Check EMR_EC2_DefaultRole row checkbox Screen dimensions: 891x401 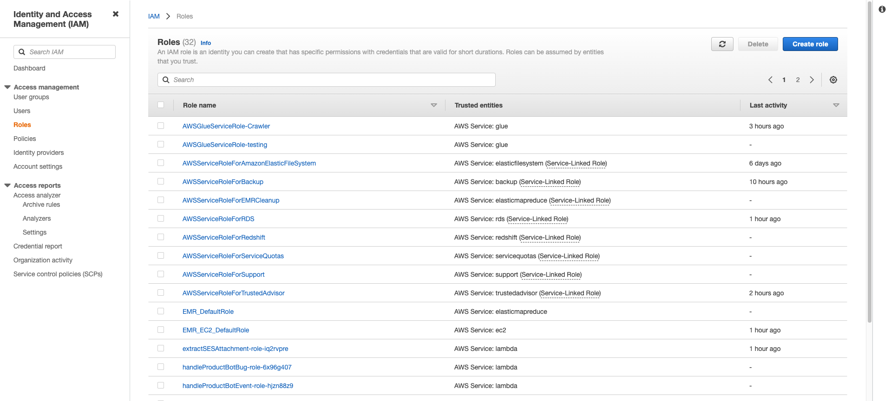point(161,330)
